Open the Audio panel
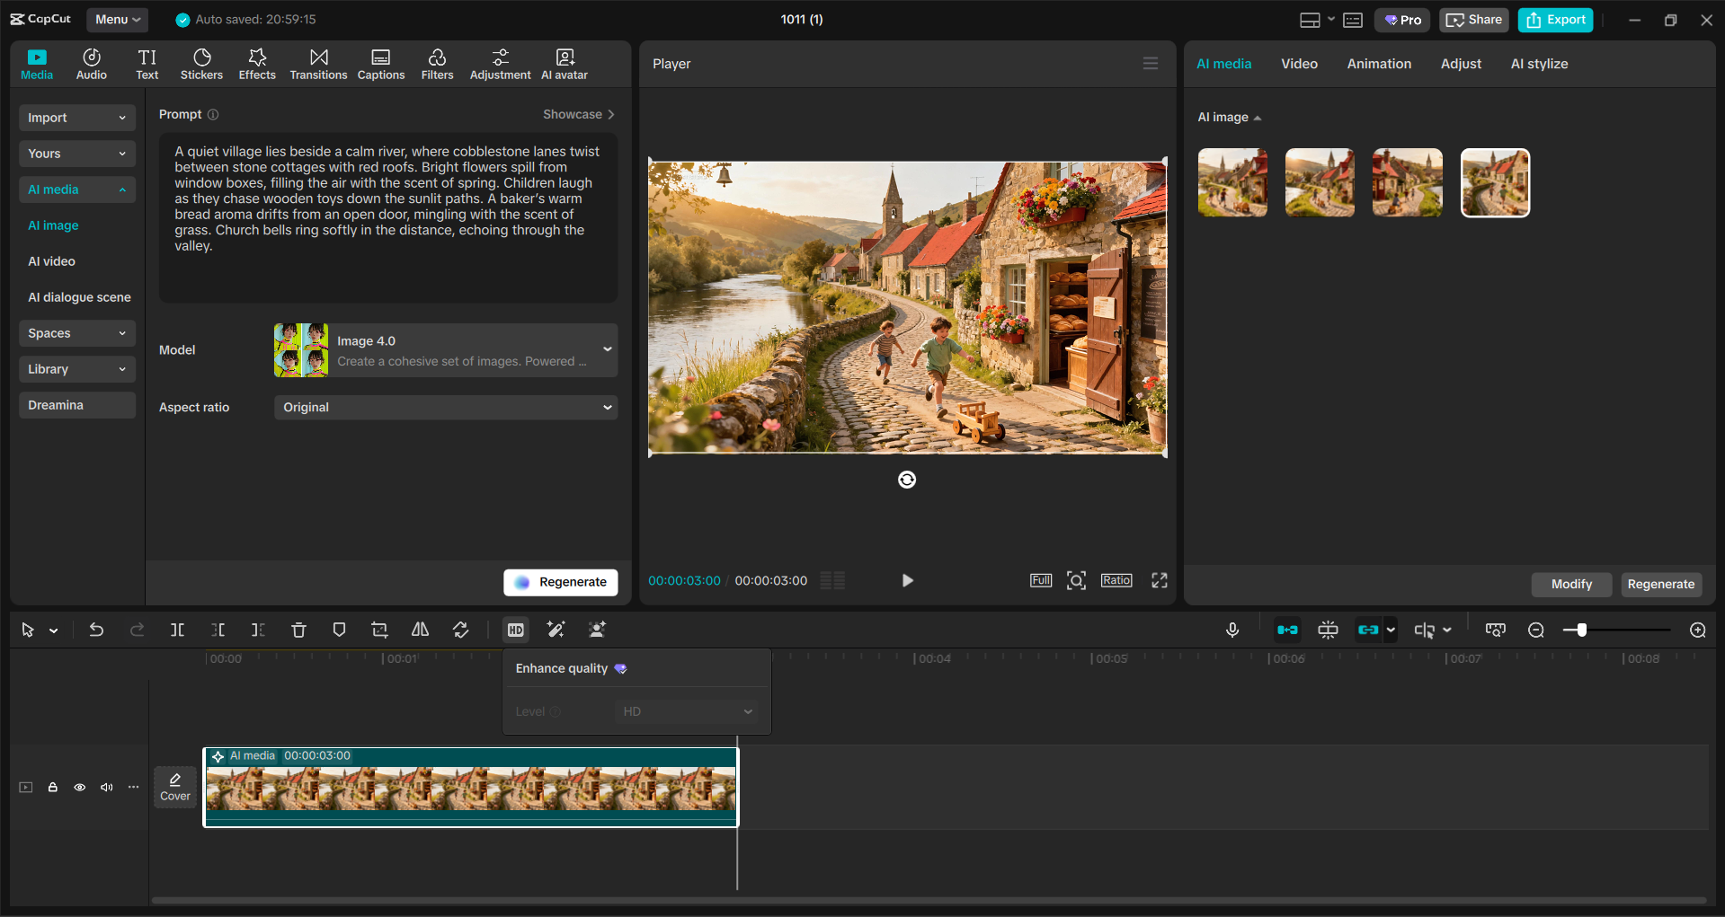The image size is (1725, 917). click(91, 63)
